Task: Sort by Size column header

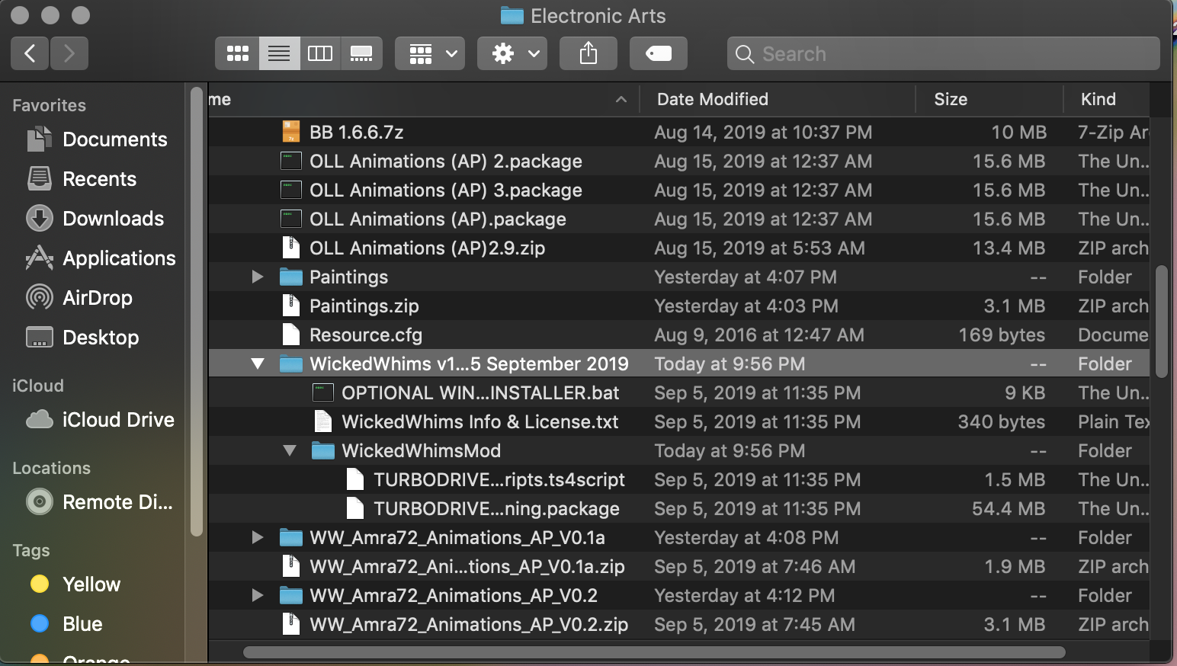Action: 989,99
